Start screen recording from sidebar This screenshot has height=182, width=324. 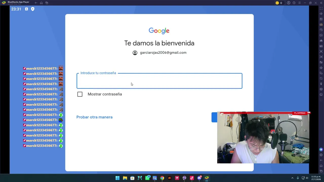[x=321, y=57]
